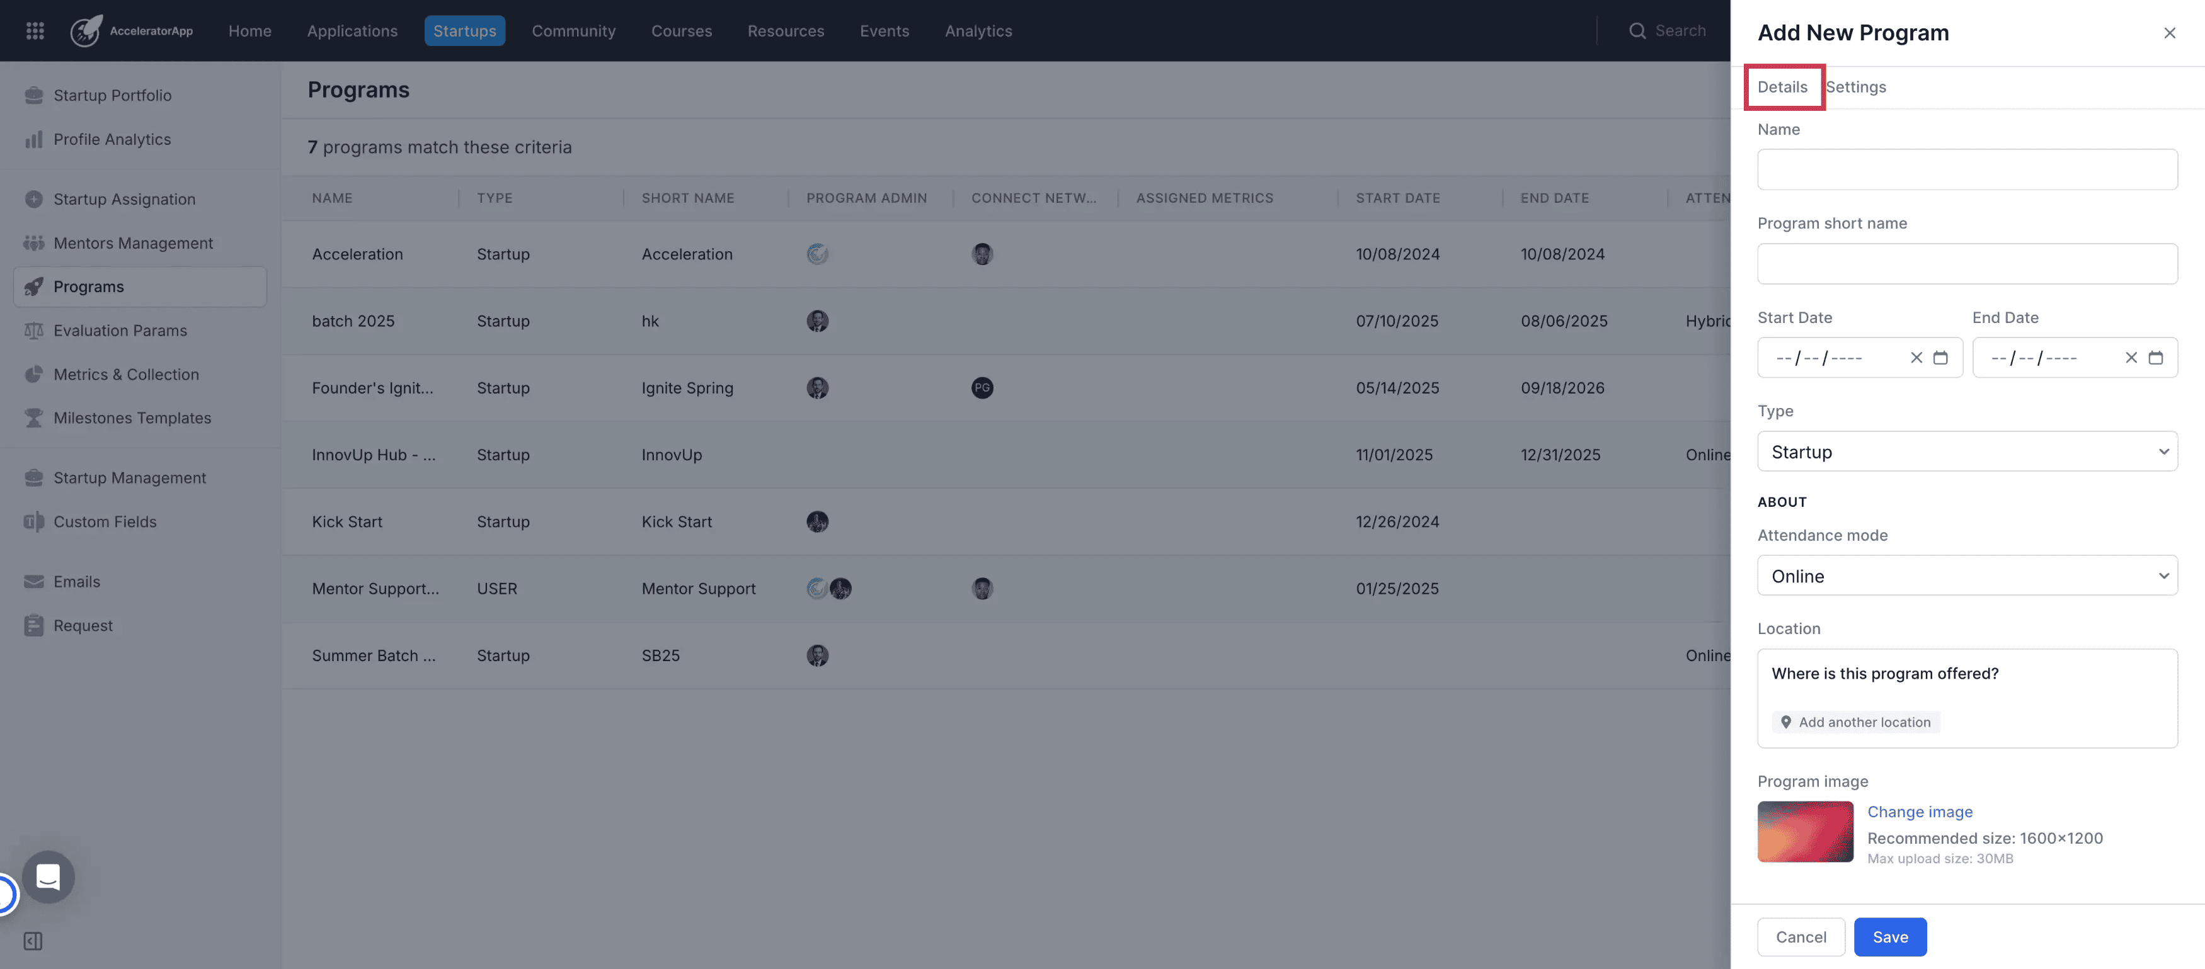2205x969 pixels.
Task: Close the Add New Program panel
Action: point(2169,33)
